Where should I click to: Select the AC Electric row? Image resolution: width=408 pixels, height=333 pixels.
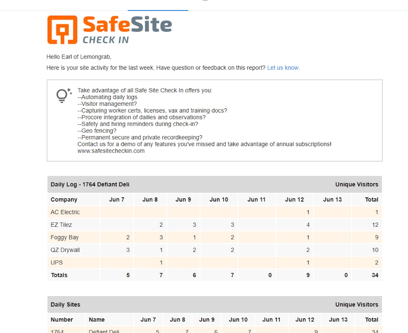65,212
